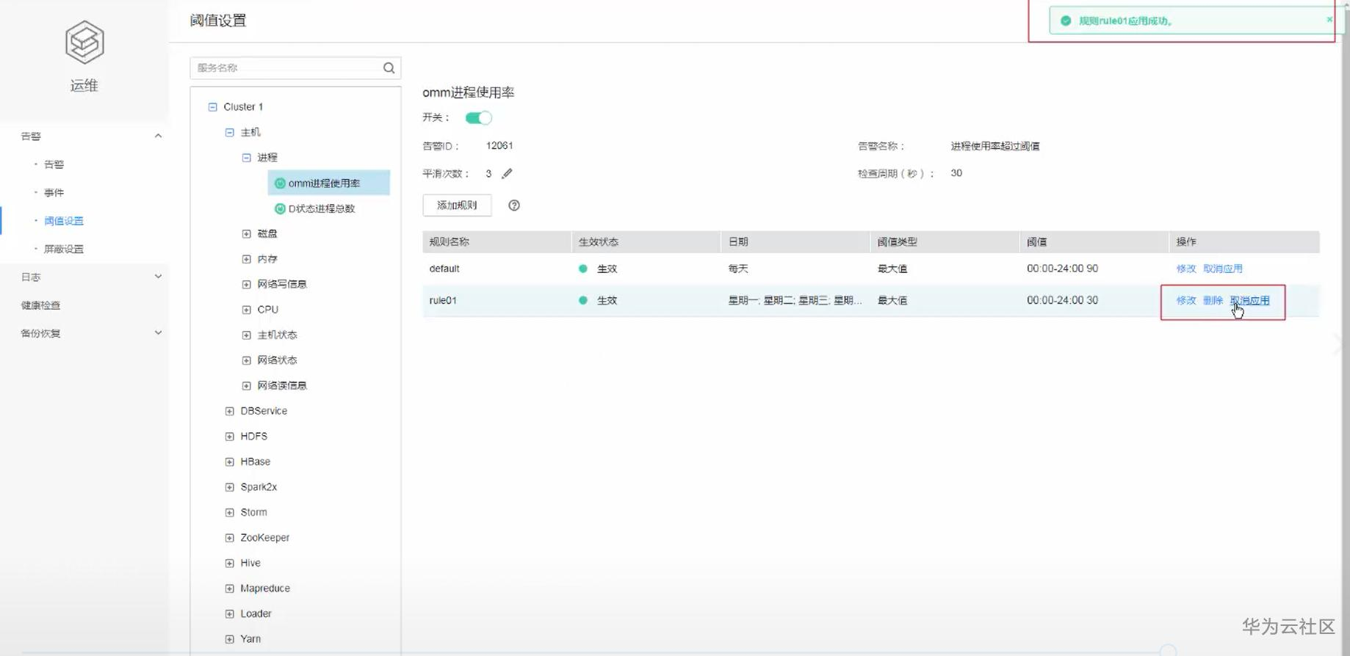The width and height of the screenshot is (1350, 656).
Task: Expand the Spark2x tree node
Action: 229,487
